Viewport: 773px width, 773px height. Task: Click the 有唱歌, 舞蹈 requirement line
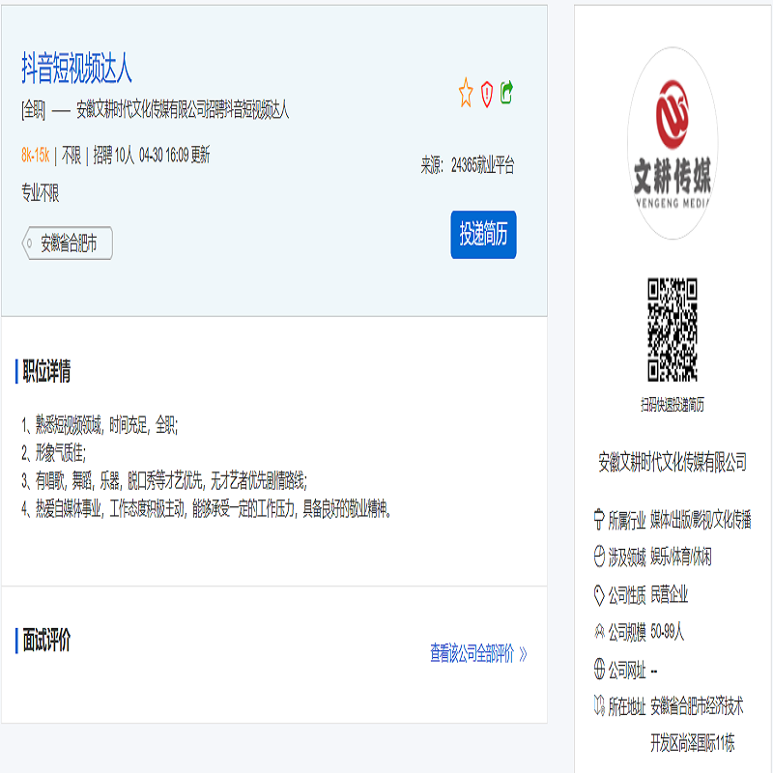[x=164, y=480]
